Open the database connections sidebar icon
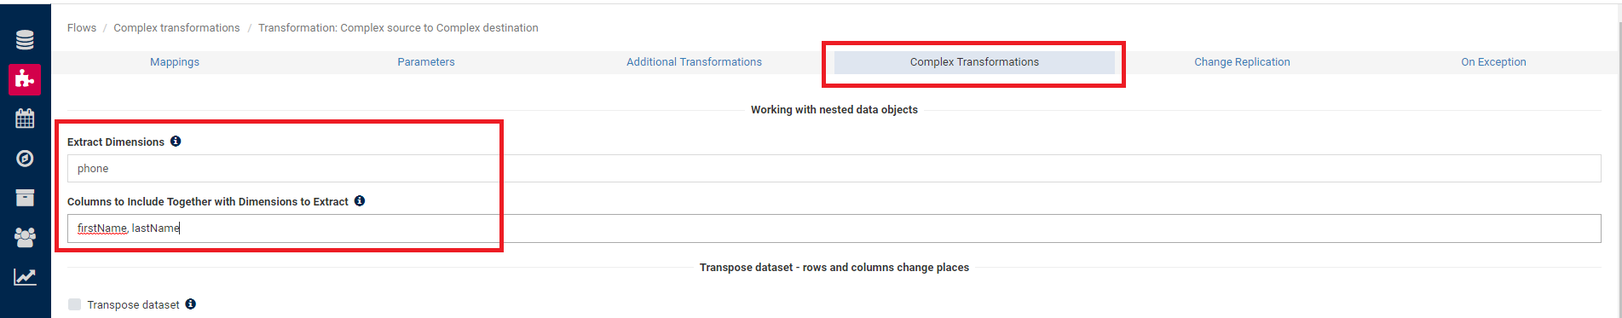Screen dimensions: 1622x318 pyautogui.click(x=25, y=40)
